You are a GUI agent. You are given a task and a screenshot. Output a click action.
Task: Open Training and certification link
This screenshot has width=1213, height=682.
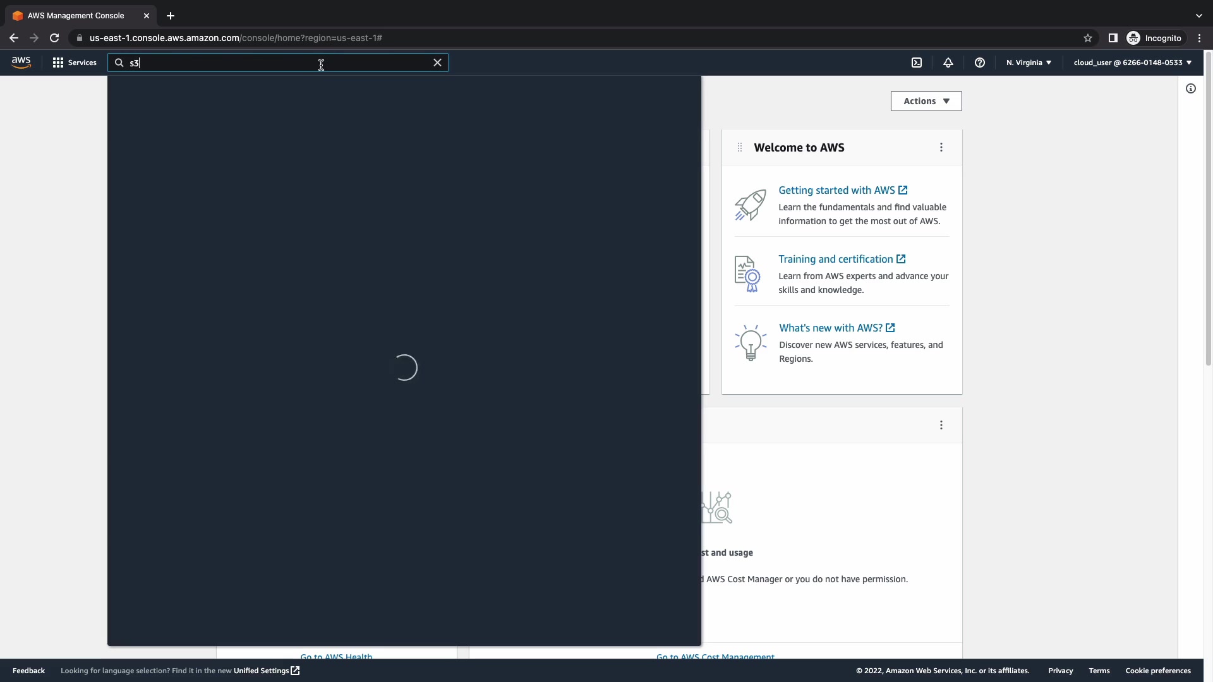[835, 259]
